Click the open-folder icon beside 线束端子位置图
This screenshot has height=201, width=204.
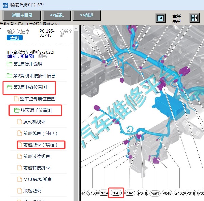pyautogui.click(x=17, y=110)
